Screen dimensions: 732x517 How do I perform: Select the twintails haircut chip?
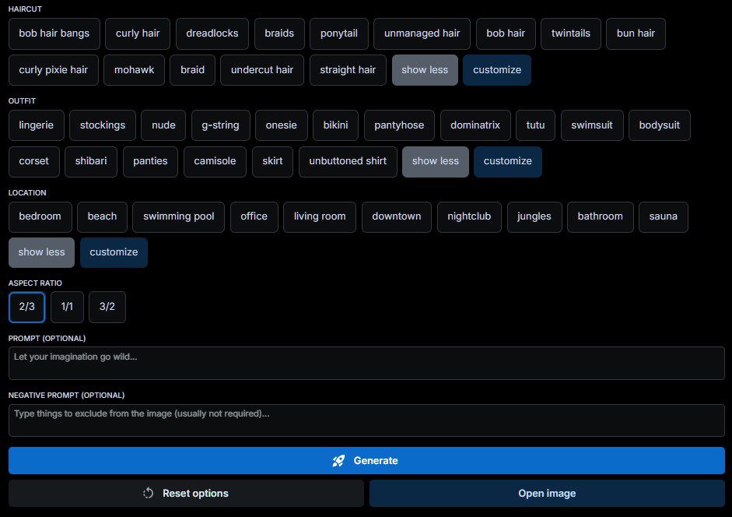point(570,33)
